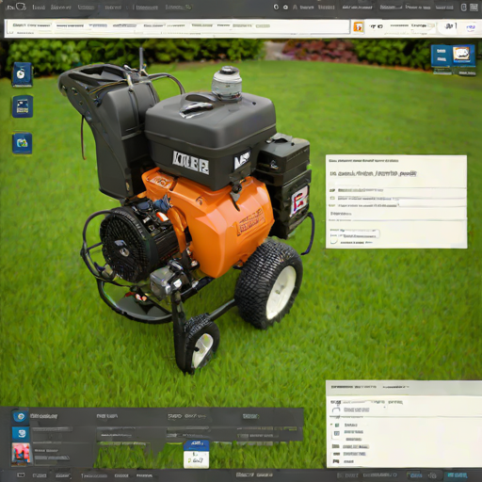This screenshot has width=482, height=482.
Task: Open the pink and red thumbnail in bottom panel
Action: (x=21, y=454)
